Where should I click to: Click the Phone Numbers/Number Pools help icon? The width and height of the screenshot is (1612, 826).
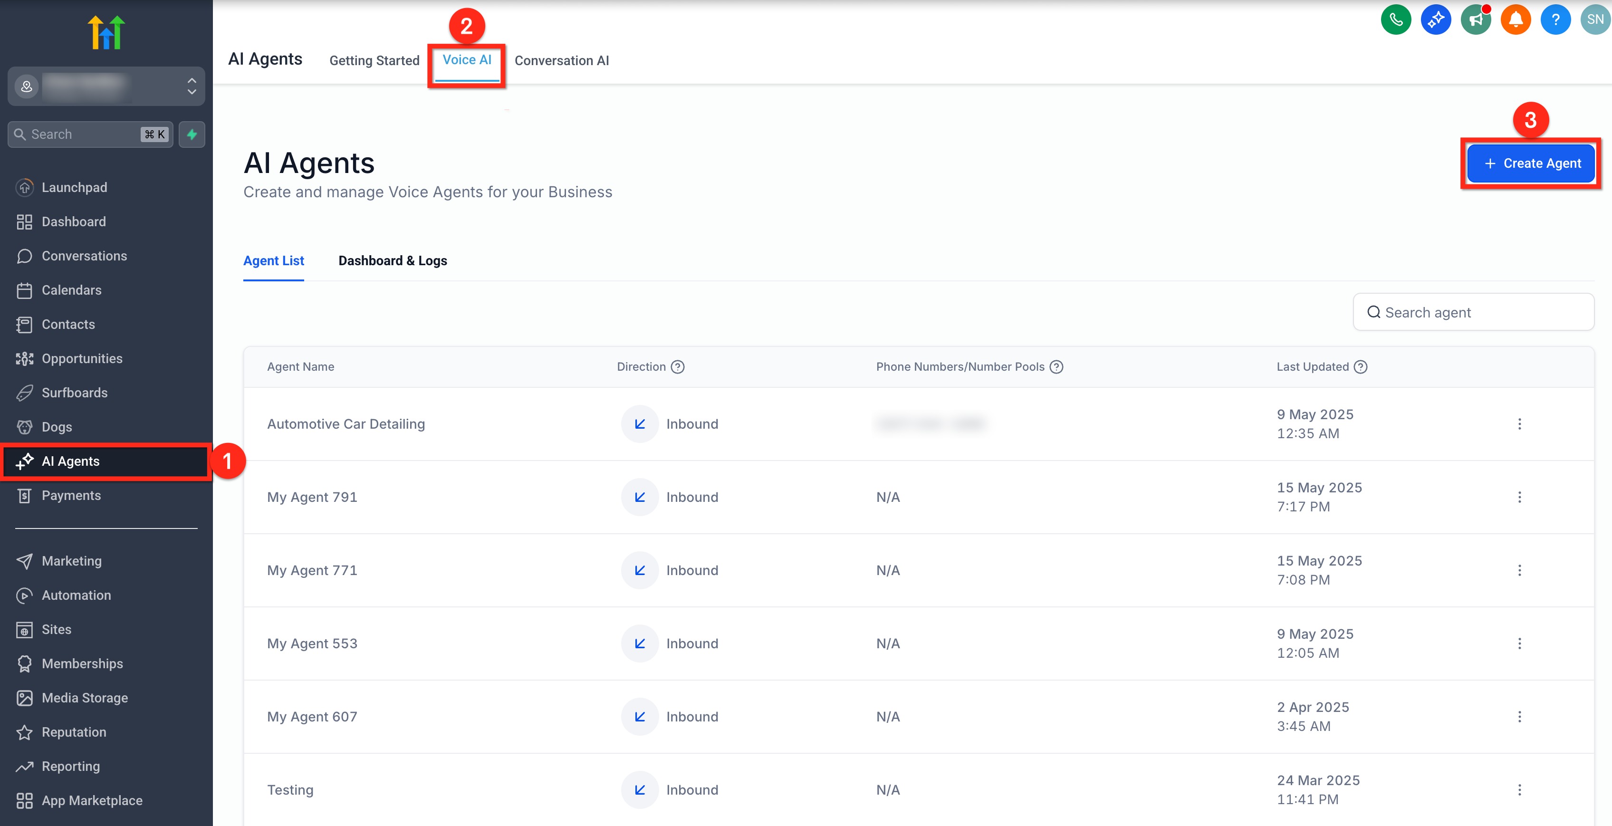[x=1056, y=367]
